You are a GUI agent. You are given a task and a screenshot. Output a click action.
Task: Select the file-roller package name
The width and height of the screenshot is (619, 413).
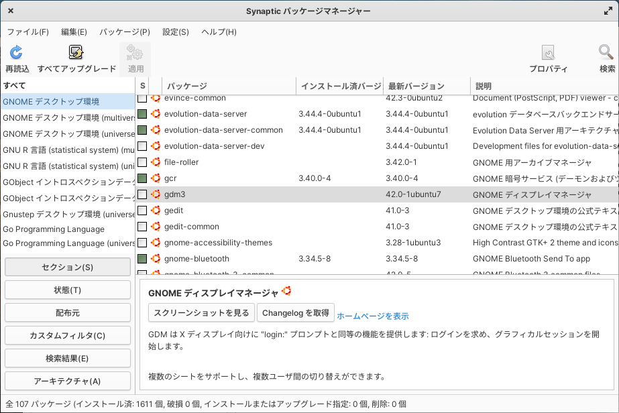click(181, 162)
